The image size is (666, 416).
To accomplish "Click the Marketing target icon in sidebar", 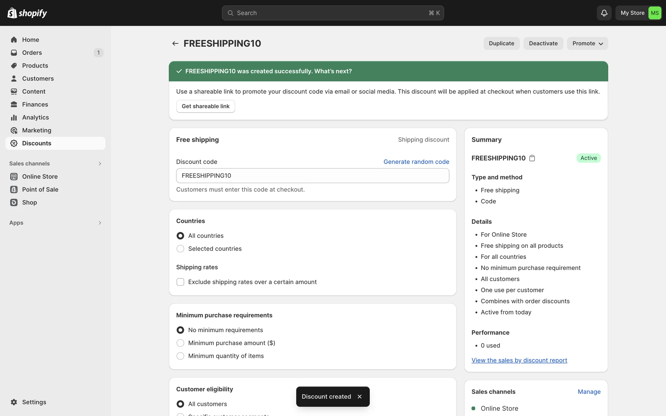I will tap(14, 130).
